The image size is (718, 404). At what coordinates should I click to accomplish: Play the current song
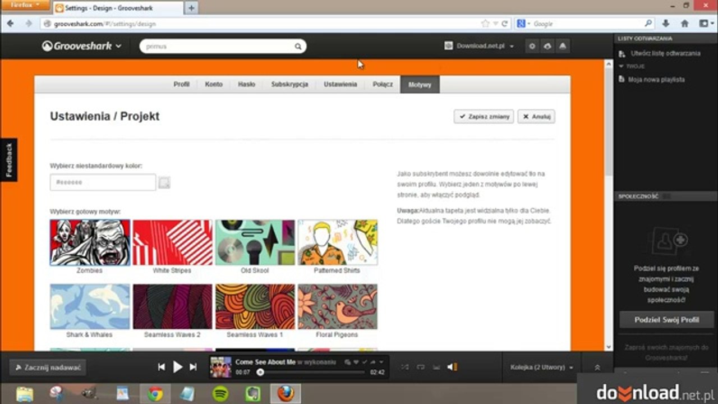(177, 367)
